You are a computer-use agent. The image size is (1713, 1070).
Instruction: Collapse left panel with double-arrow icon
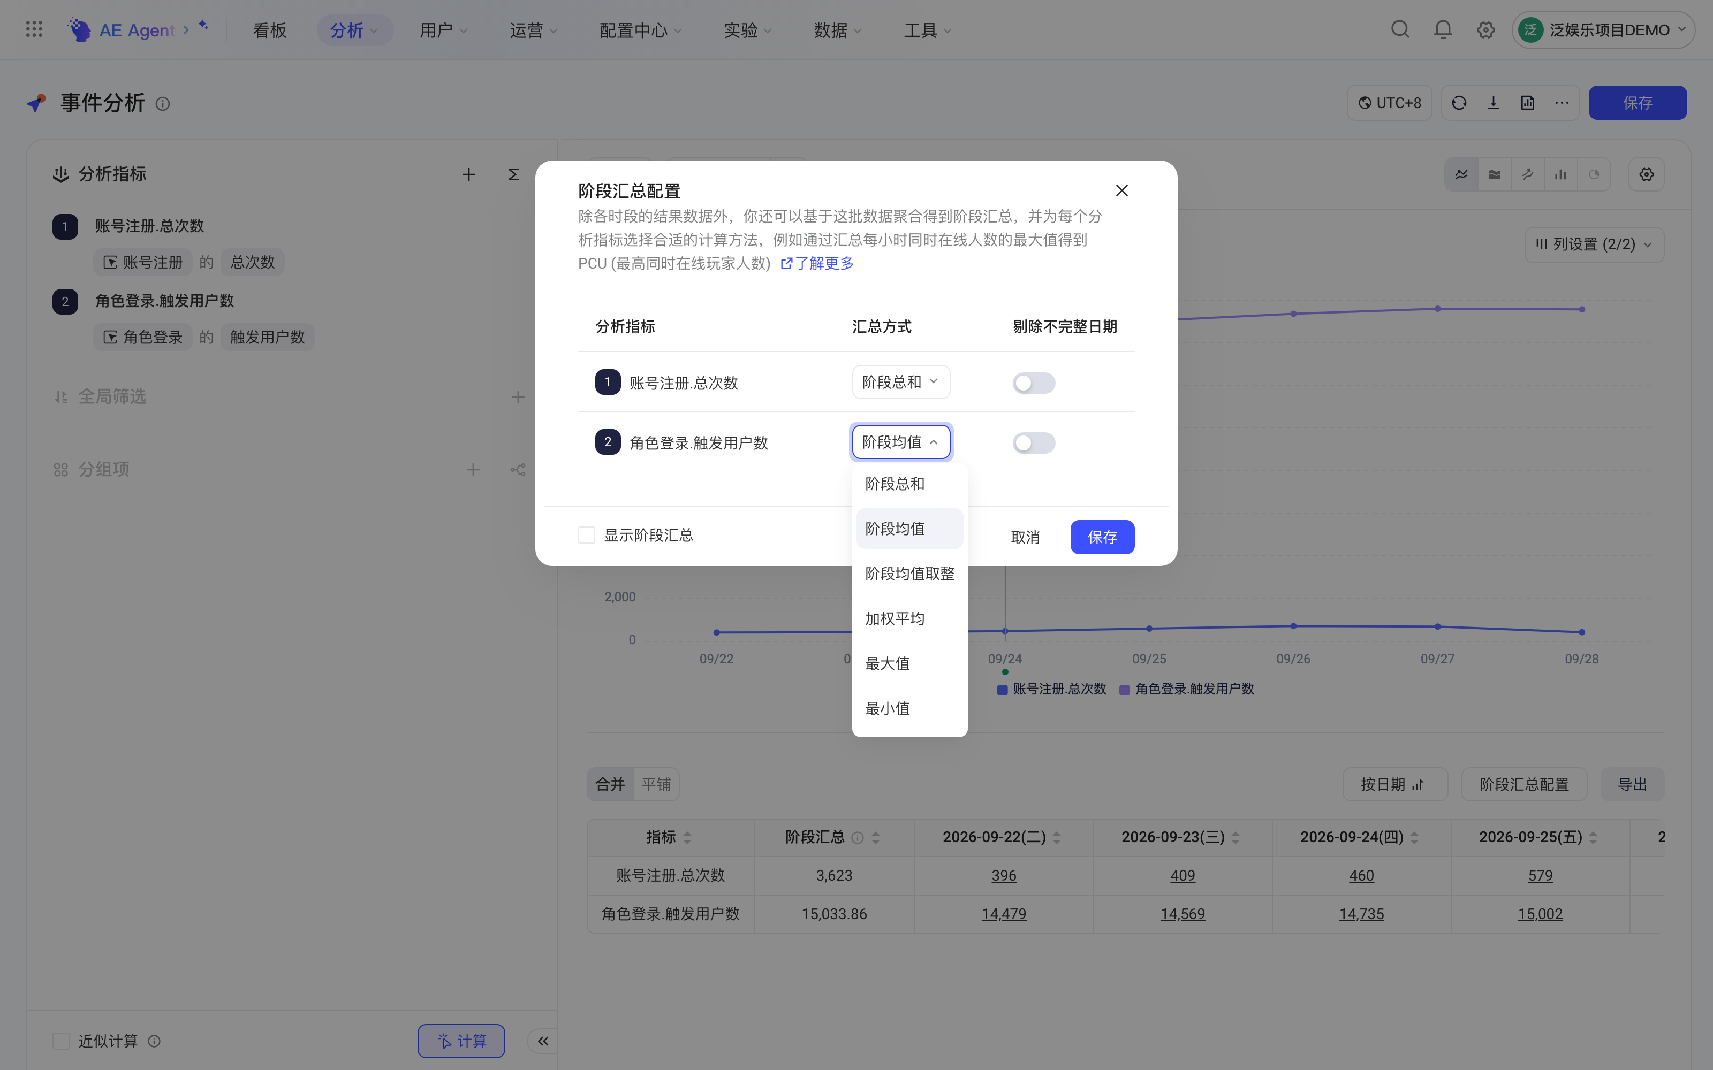(543, 1040)
